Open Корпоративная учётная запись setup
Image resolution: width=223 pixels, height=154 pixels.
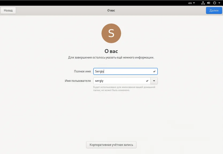click(111, 145)
